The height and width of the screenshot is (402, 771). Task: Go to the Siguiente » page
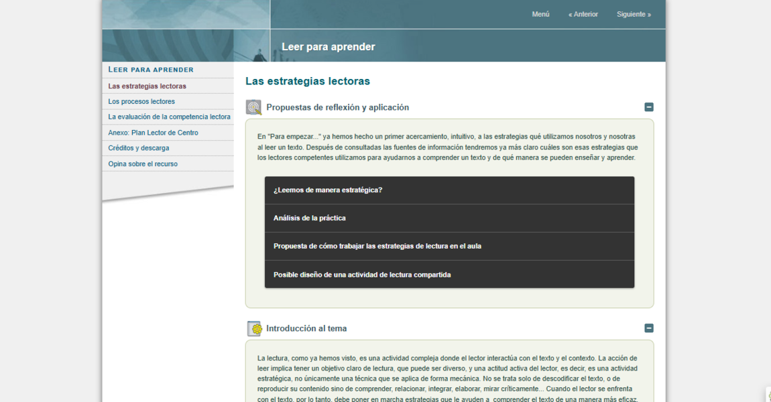pyautogui.click(x=634, y=14)
